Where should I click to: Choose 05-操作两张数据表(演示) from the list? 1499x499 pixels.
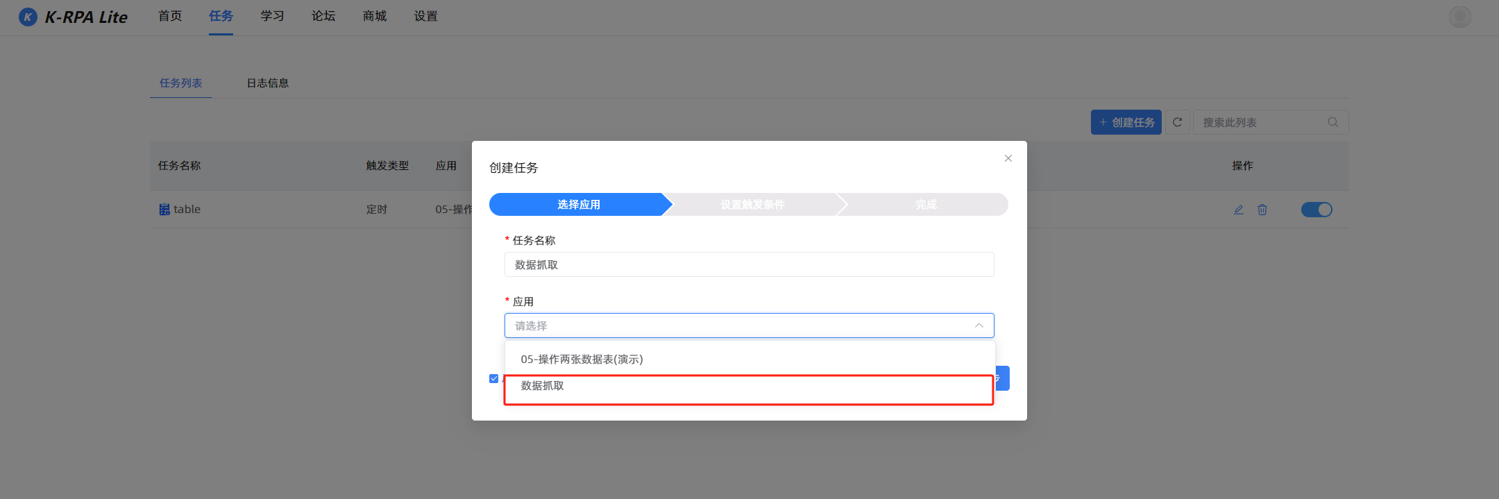tap(749, 359)
